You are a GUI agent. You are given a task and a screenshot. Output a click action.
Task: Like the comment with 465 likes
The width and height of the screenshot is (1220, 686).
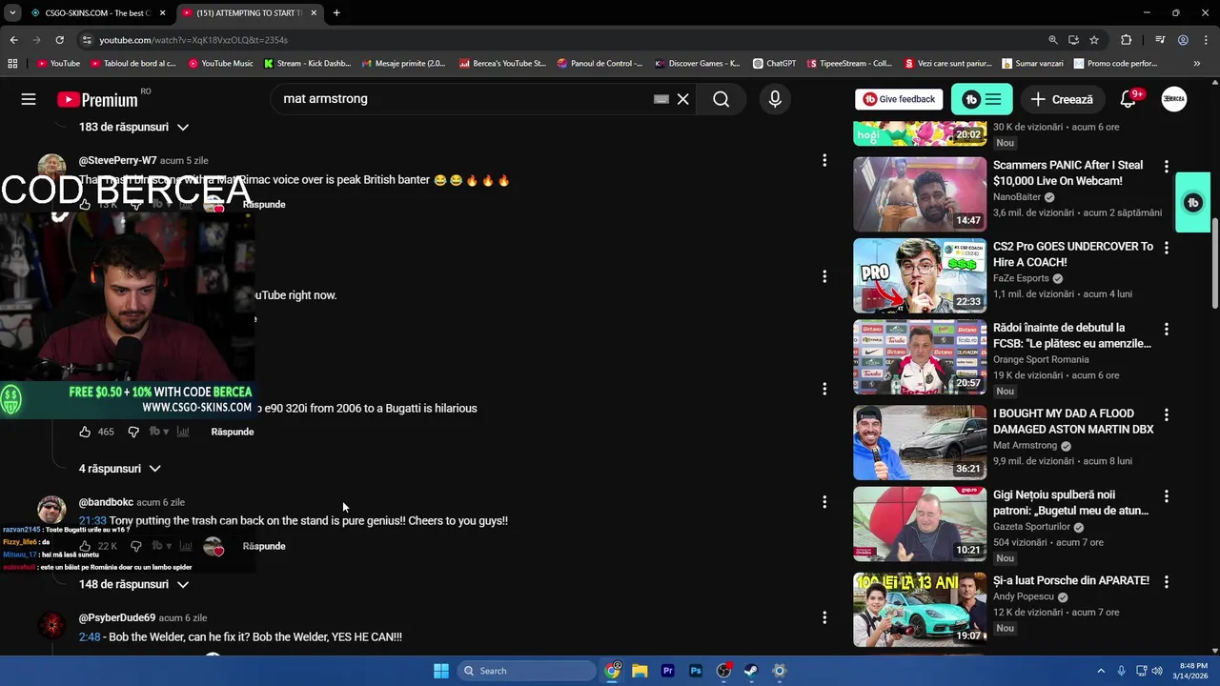tap(85, 432)
